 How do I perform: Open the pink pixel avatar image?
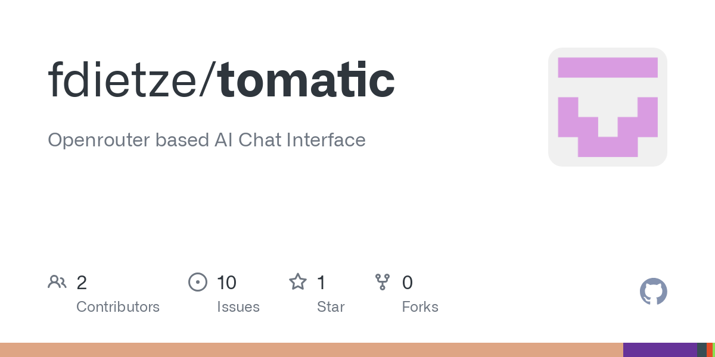(x=608, y=107)
